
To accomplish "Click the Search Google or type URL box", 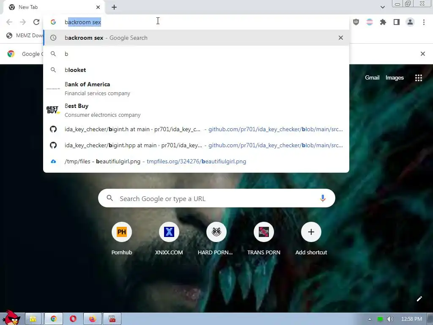I will pos(216,198).
